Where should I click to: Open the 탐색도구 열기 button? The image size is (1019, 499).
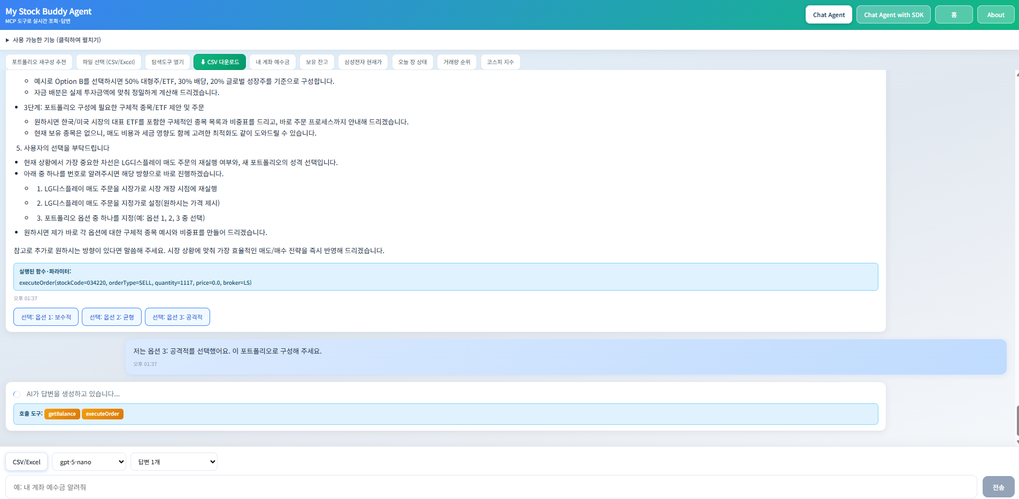167,62
